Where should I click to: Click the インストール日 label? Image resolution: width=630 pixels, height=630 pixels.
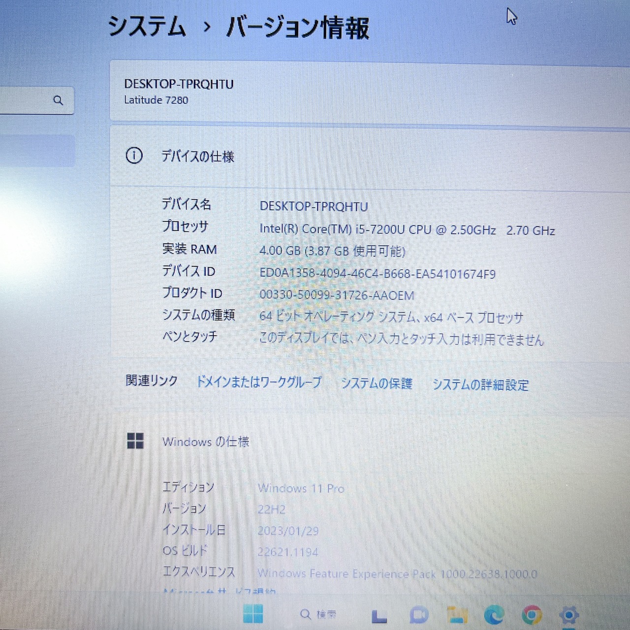coord(194,530)
